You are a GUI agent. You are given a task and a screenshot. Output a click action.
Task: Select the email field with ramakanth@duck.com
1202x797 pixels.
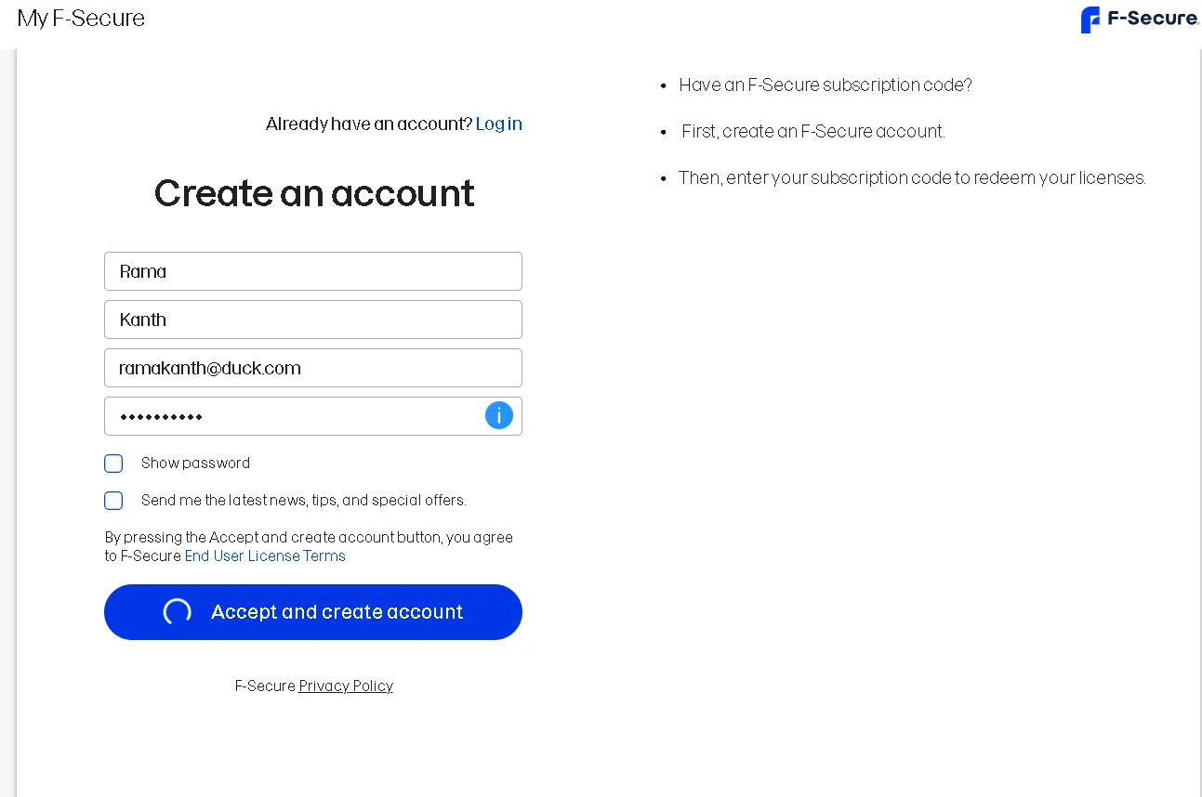click(x=312, y=368)
